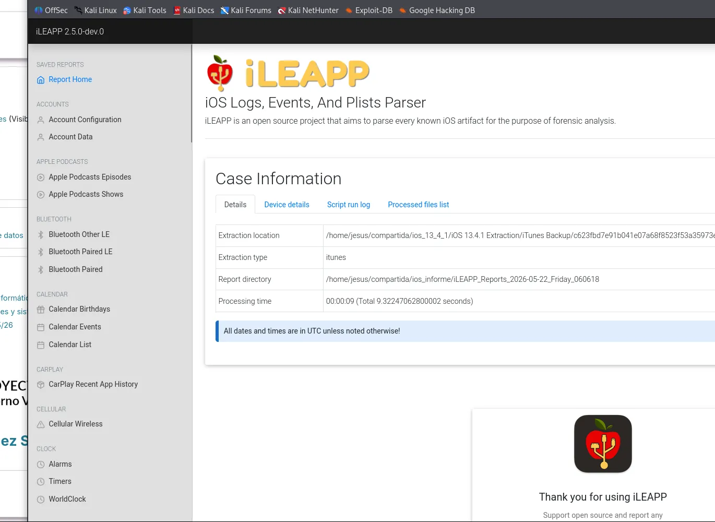Click the package icon beside CarPlay Recent App History
715x522 pixels.
(x=41, y=385)
